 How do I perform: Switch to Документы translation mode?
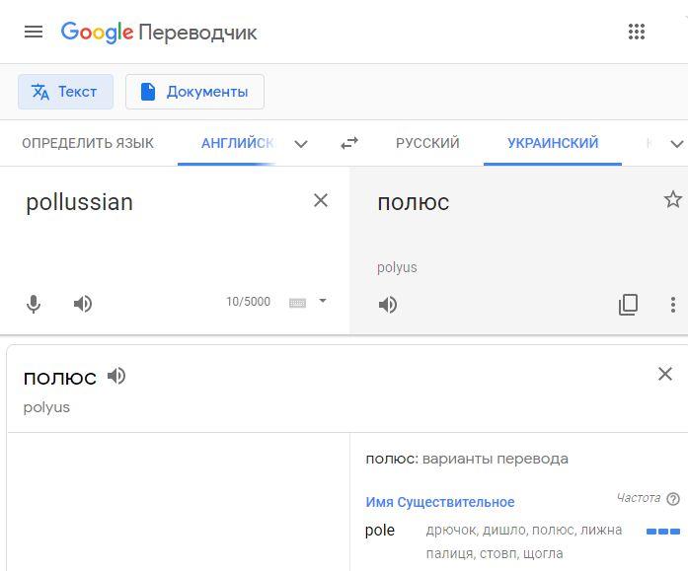(194, 92)
